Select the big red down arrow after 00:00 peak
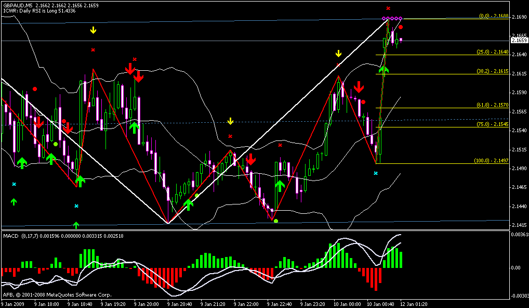Viewport: 529px width, 308px height. click(x=359, y=87)
